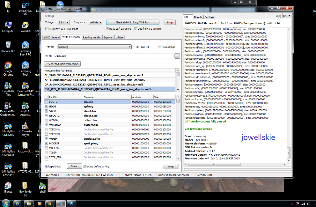316x207 pixels.
Task: Uncheck the MODEM partition checkbox
Action: coord(46,143)
